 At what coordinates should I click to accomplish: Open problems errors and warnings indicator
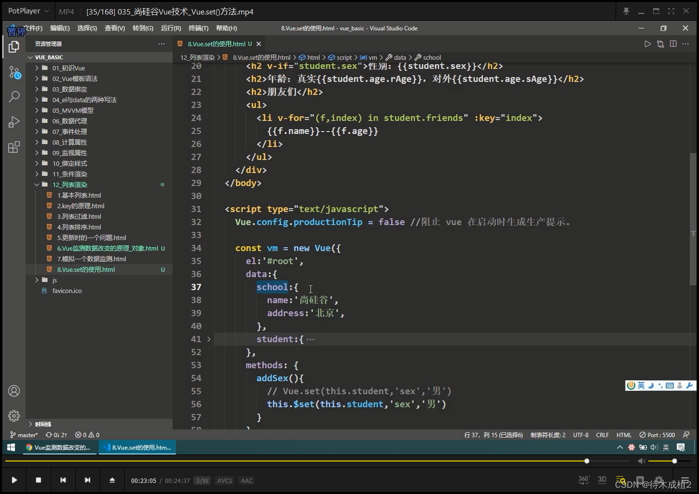[x=87, y=435]
